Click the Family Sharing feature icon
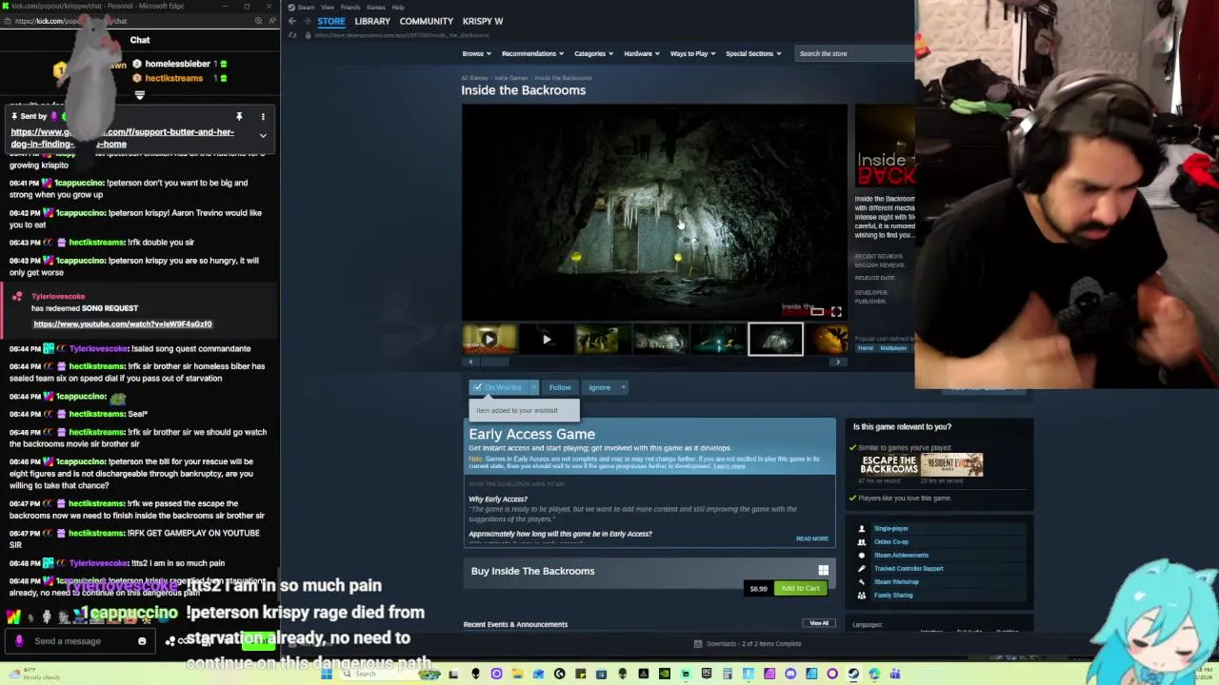The width and height of the screenshot is (1219, 685). coord(862,595)
